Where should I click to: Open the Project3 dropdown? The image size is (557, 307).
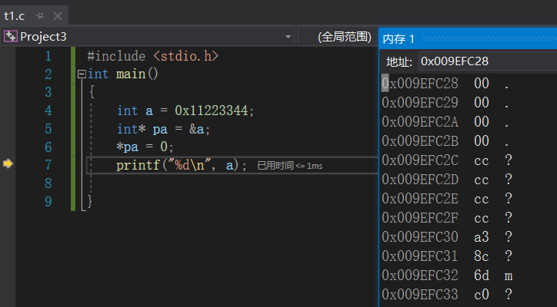(x=289, y=37)
